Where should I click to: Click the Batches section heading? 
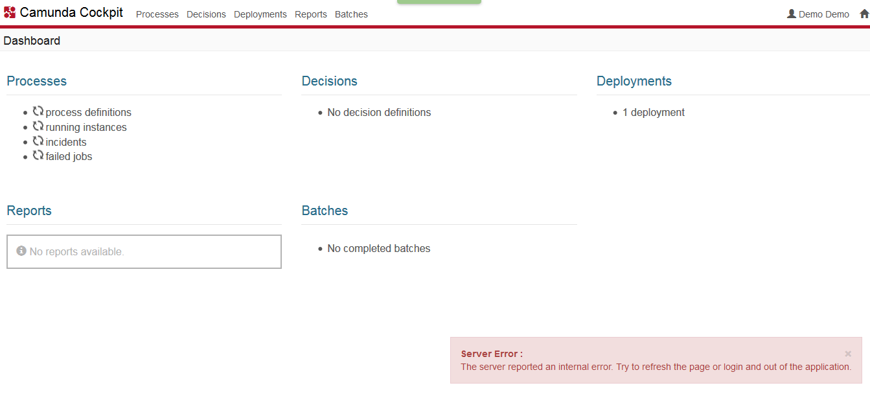pos(325,211)
